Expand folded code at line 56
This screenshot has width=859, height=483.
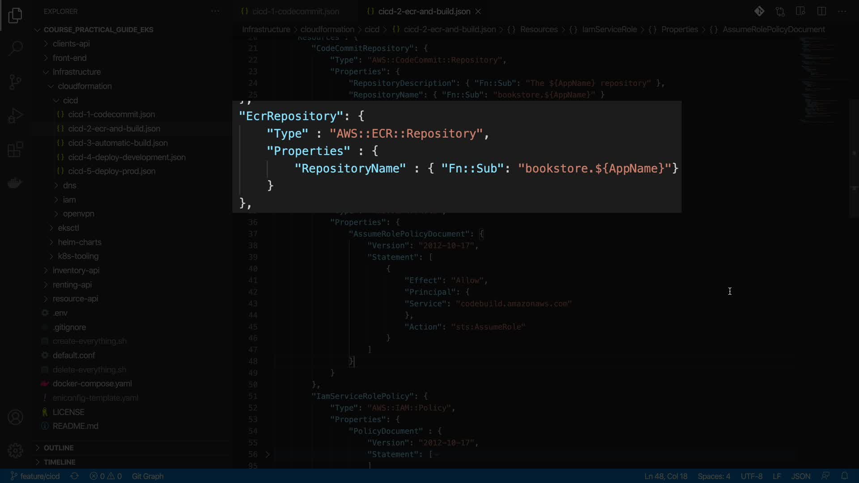point(268,454)
